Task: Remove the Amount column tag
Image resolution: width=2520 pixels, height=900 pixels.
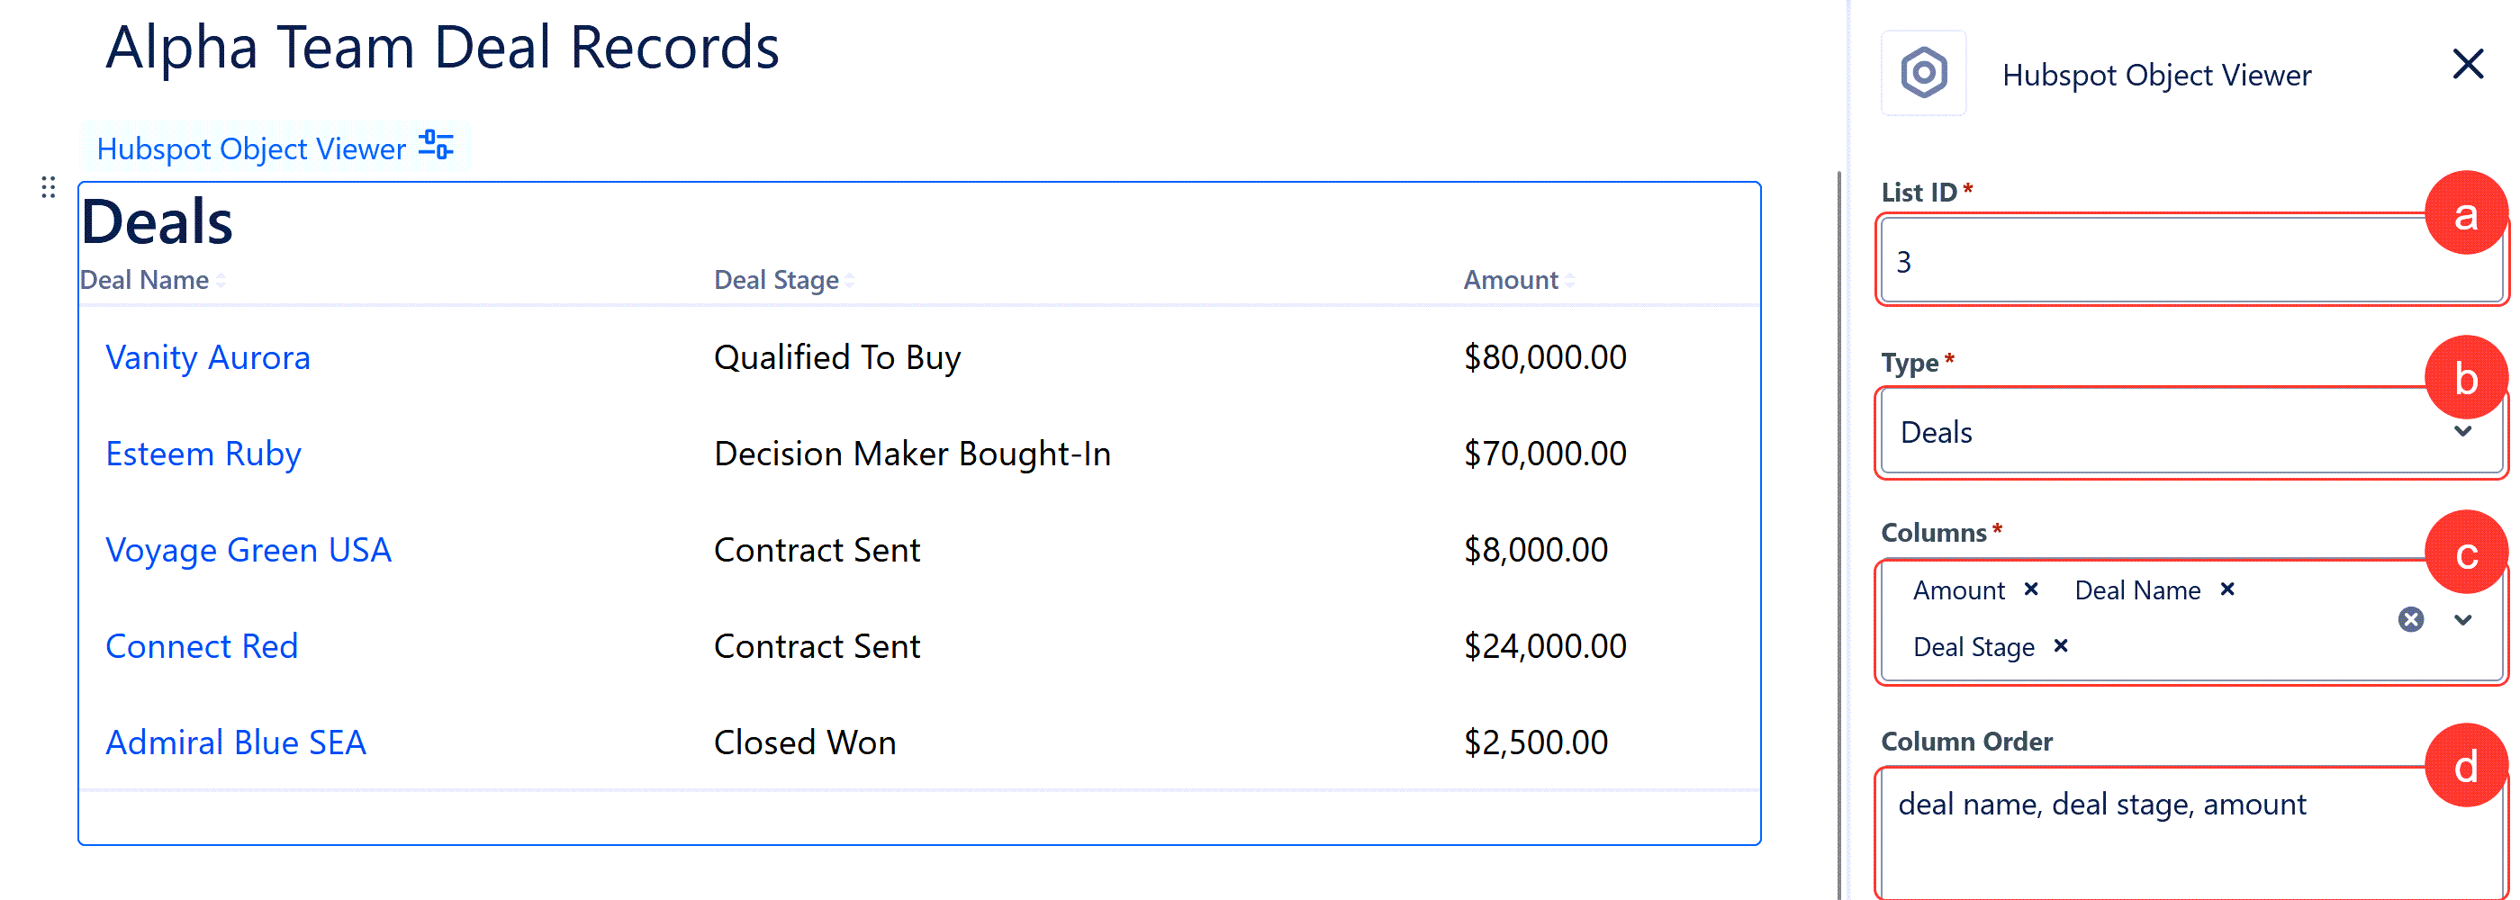Action: tap(2031, 589)
